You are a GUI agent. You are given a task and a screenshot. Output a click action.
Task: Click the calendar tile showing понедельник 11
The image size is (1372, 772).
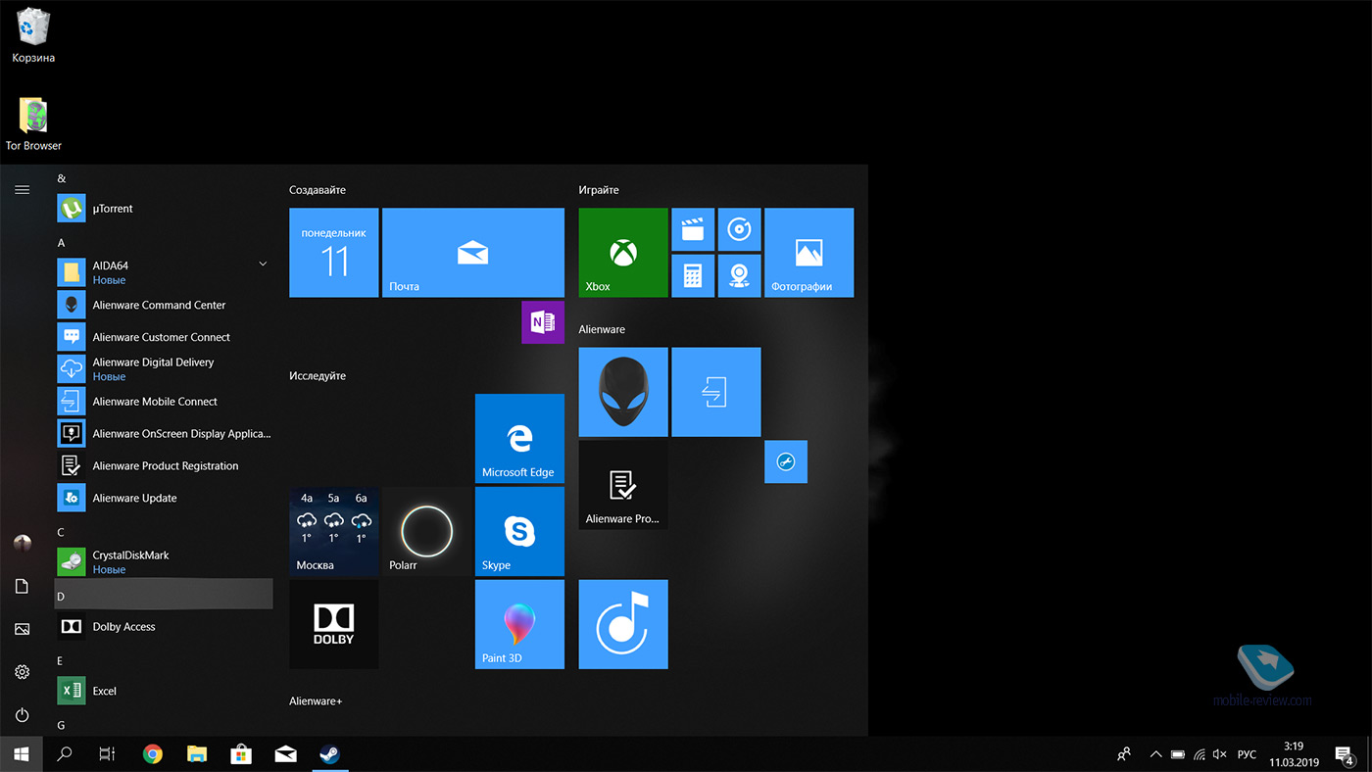334,253
